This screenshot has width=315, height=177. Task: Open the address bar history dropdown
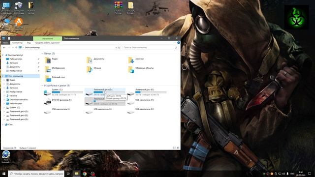tap(116, 48)
